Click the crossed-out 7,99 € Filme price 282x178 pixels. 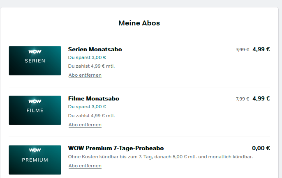pos(243,99)
